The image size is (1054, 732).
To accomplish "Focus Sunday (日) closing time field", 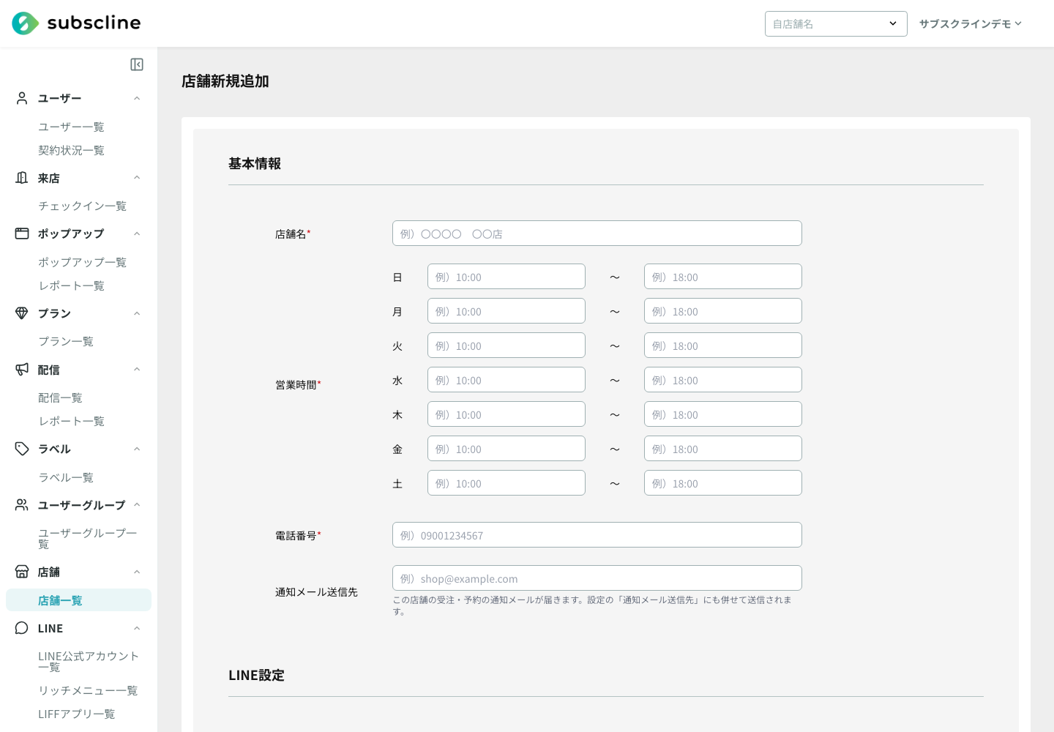I will [723, 277].
